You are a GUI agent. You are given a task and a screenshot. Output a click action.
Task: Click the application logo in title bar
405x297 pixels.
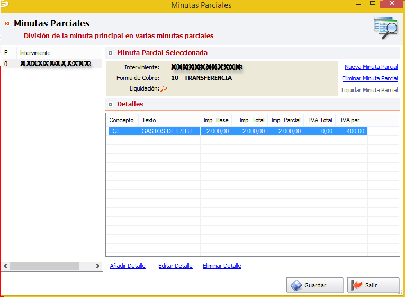[x=5, y=5]
